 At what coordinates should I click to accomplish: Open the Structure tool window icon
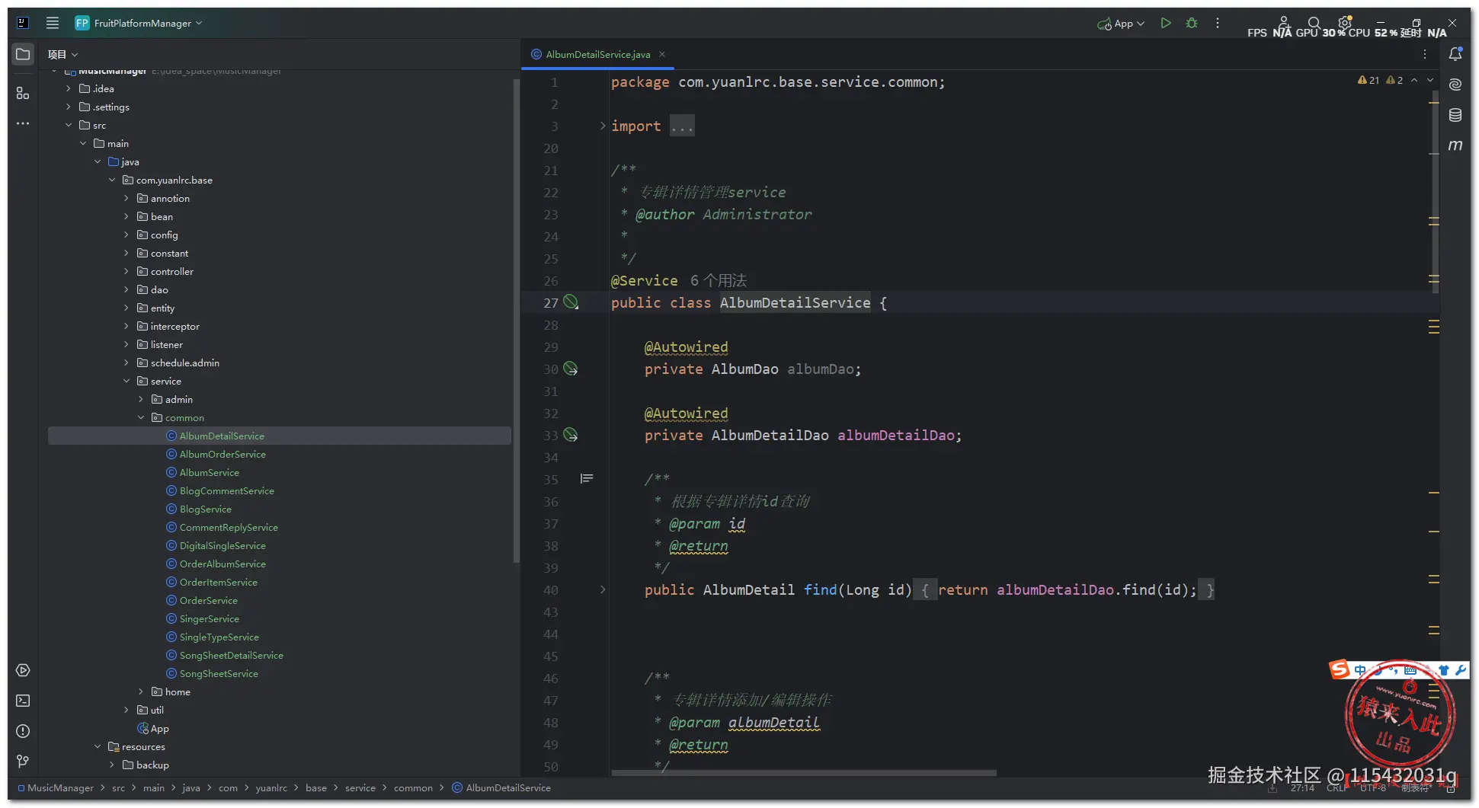(23, 93)
